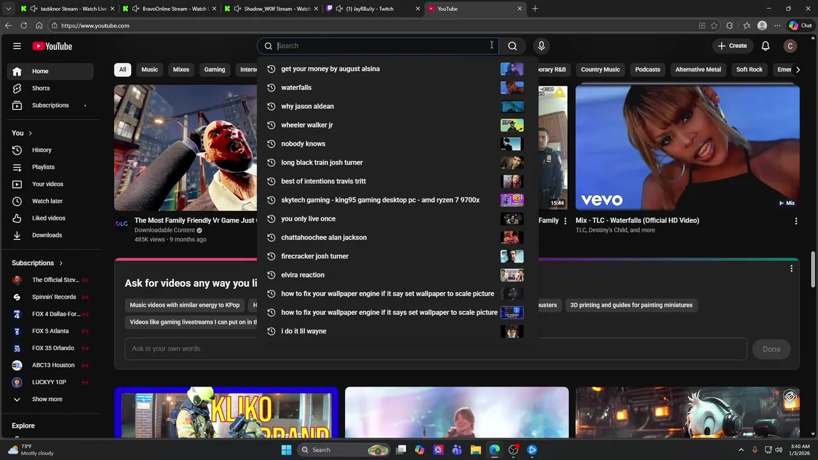Open Your videos in sidebar

50,184
